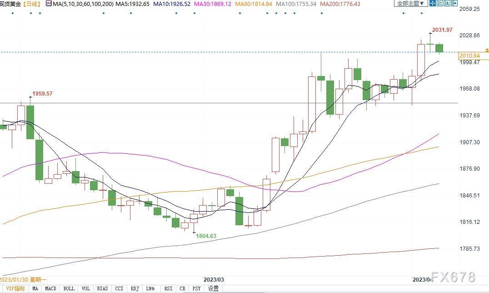Select the PSY indicator tab
The height and width of the screenshot is (293, 489).
[x=196, y=288]
